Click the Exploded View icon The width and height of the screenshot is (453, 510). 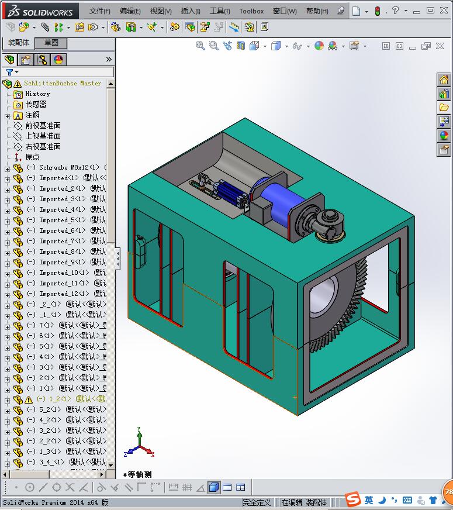tap(205, 27)
